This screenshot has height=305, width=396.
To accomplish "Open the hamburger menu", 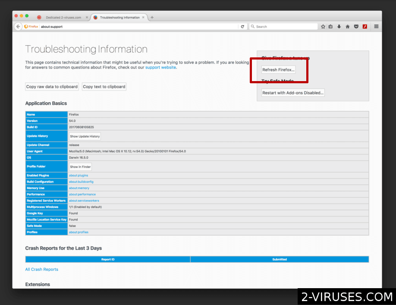I will 376,26.
